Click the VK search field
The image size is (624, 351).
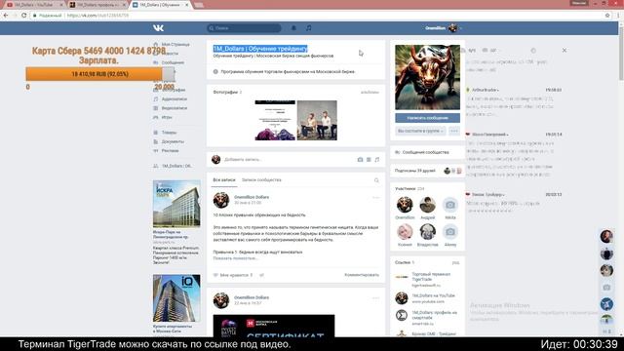point(244,28)
